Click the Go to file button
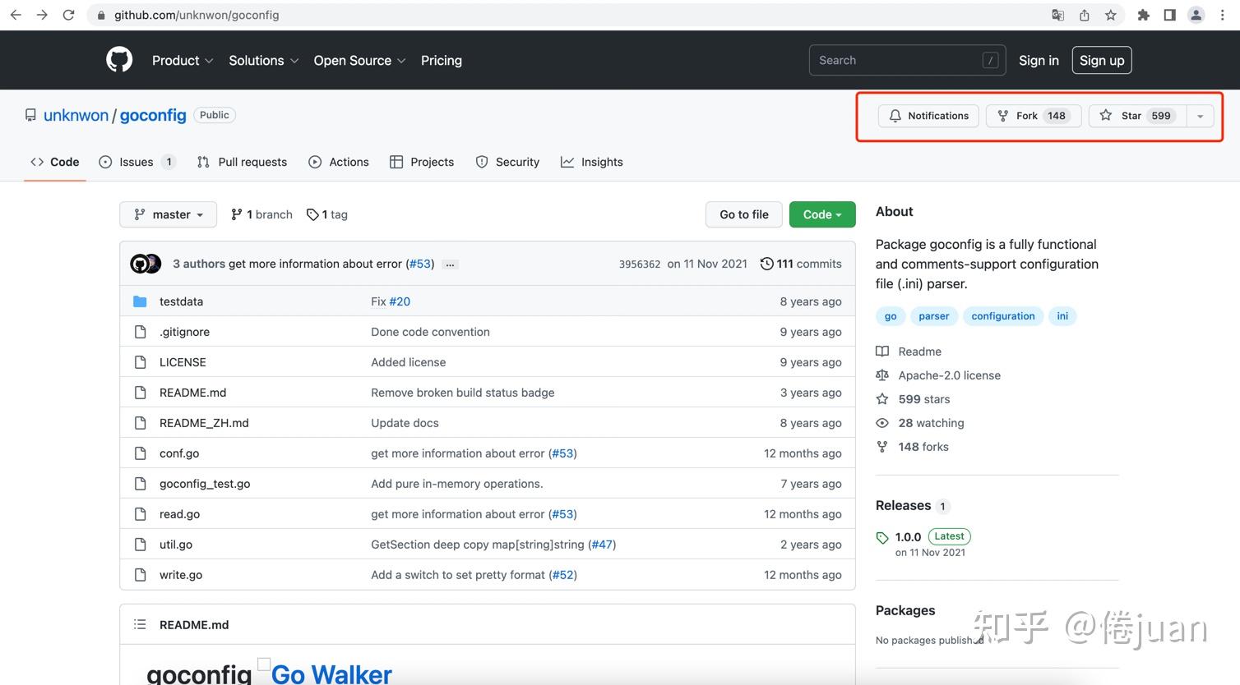Viewport: 1240px width, 685px height. coord(744,214)
